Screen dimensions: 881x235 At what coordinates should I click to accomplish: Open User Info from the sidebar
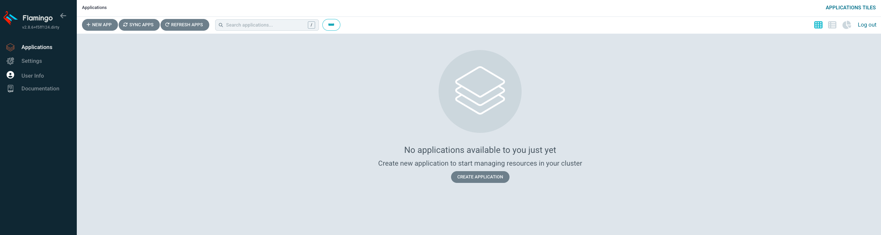coord(33,76)
